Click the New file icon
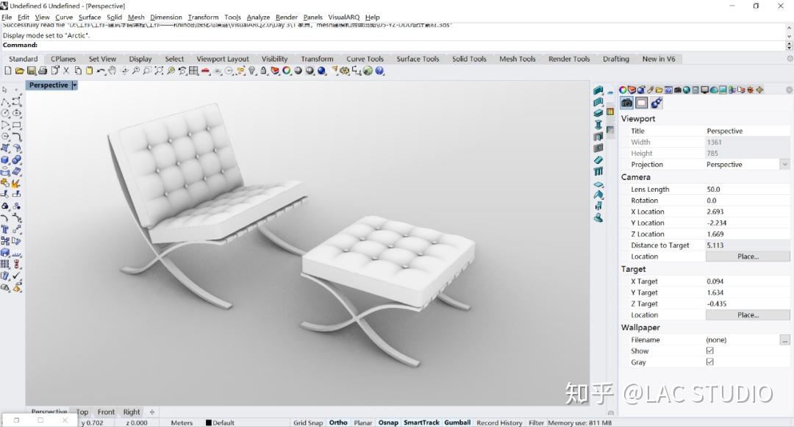Image resolution: width=794 pixels, height=427 pixels. coord(7,71)
